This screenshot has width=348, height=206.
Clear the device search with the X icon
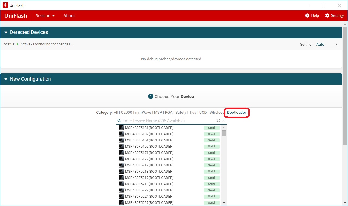[x=224, y=121]
